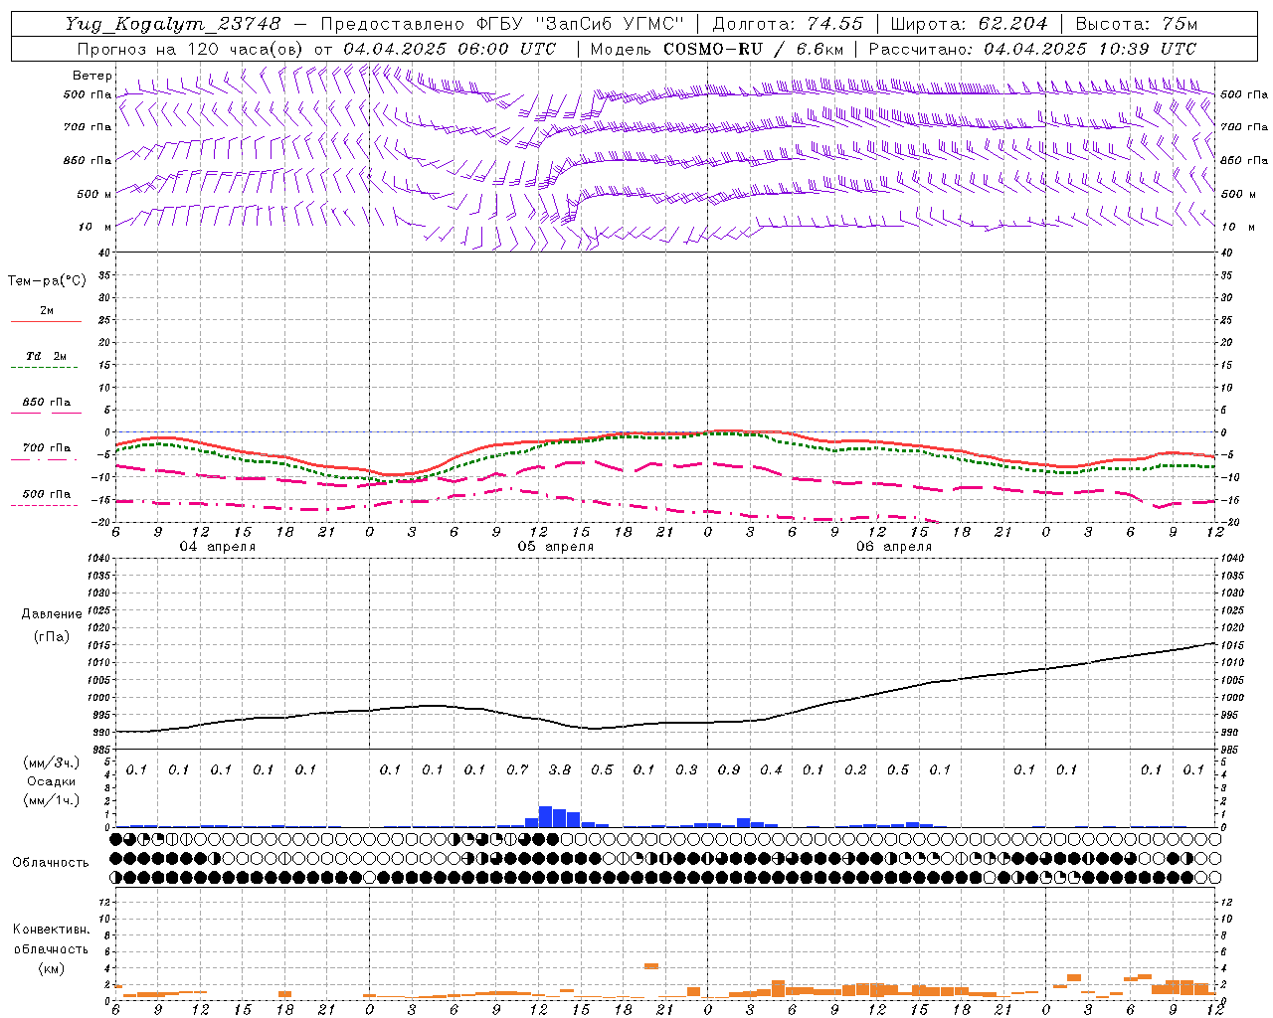1273x1018 pixels.
Task: Select the Конвективн. convective cloud label
Action: coord(51,930)
